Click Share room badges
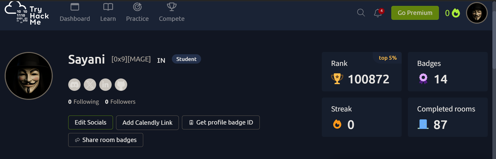 coord(105,140)
